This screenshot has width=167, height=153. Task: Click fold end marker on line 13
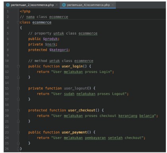(x=18, y=77)
